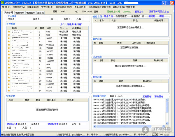The image size is (175, 137).
Task: Click the star icon in the 2483825 row
Action: point(9,84)
